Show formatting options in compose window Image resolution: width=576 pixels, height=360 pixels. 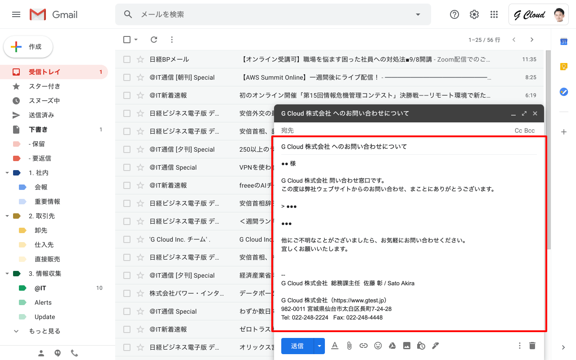(x=335, y=346)
